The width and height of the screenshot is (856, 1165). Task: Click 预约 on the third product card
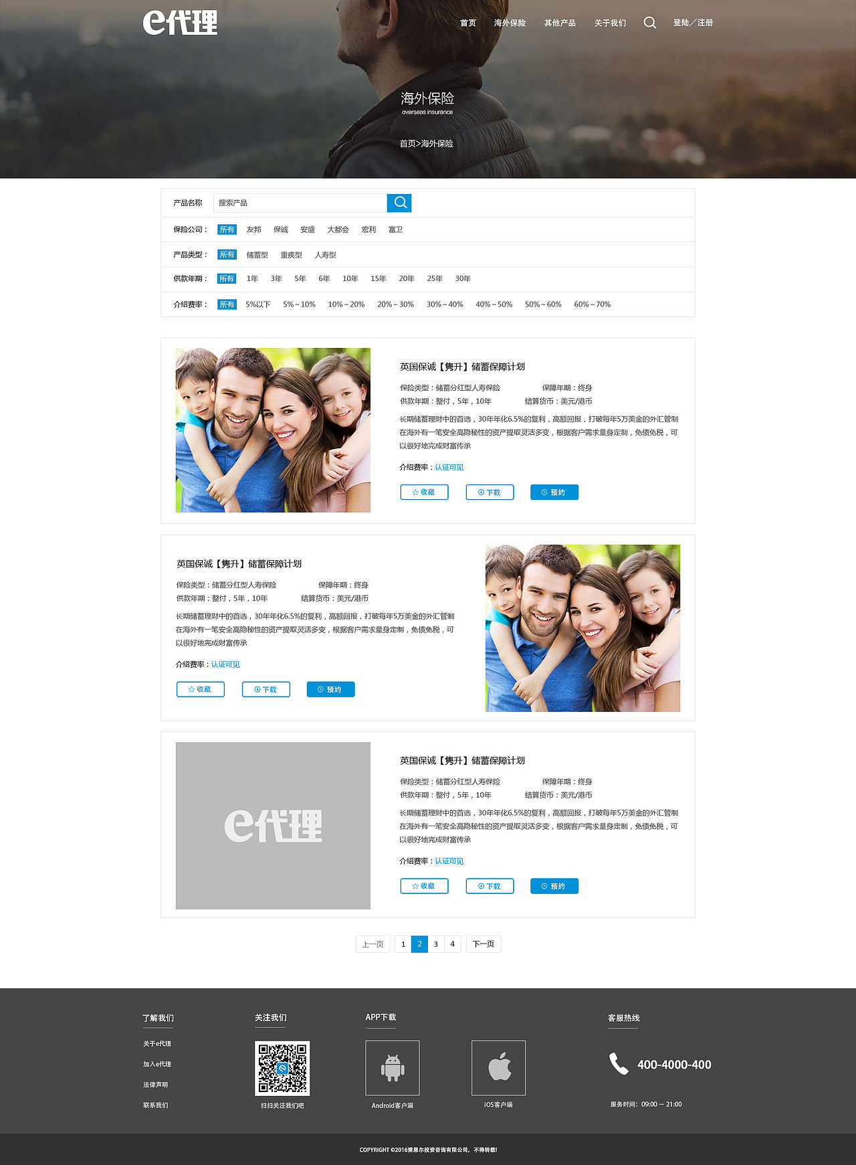pyautogui.click(x=554, y=886)
